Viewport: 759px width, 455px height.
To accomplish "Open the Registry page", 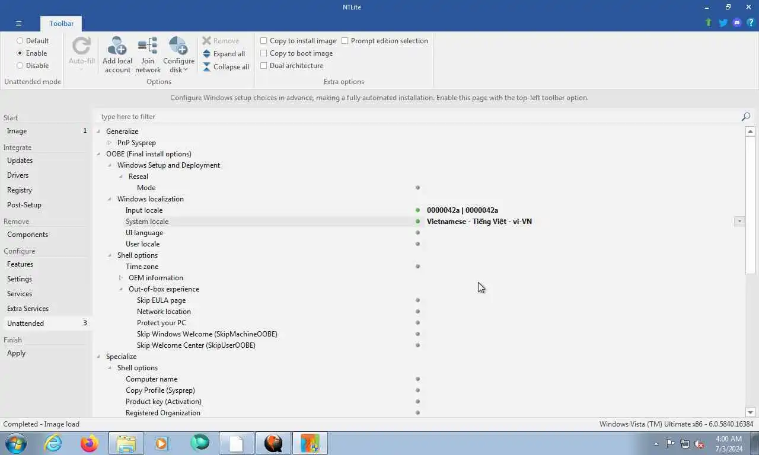I will click(x=46, y=190).
